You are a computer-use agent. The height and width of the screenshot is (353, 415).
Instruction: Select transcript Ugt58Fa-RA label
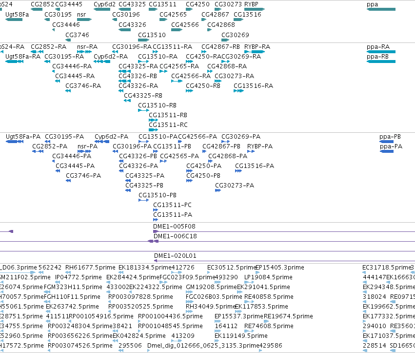23,57
